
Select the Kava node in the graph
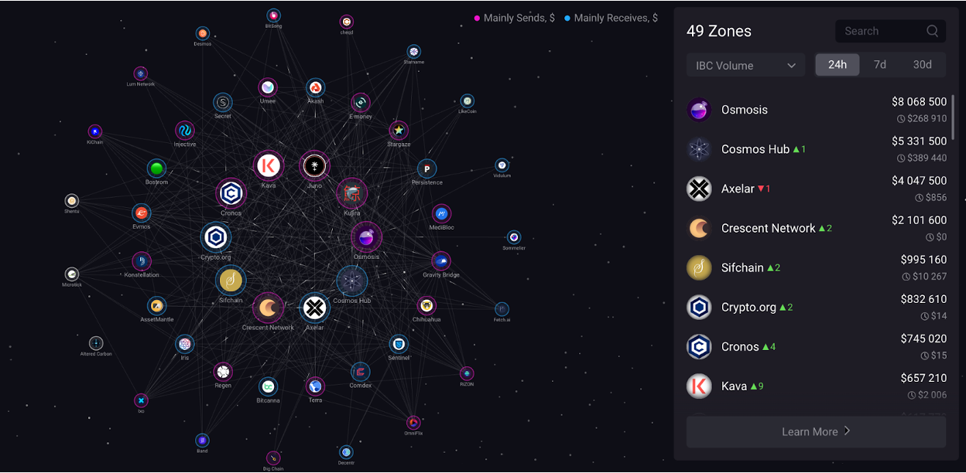pyautogui.click(x=269, y=165)
